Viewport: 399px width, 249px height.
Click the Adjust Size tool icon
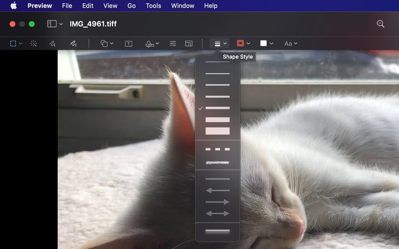click(x=188, y=43)
